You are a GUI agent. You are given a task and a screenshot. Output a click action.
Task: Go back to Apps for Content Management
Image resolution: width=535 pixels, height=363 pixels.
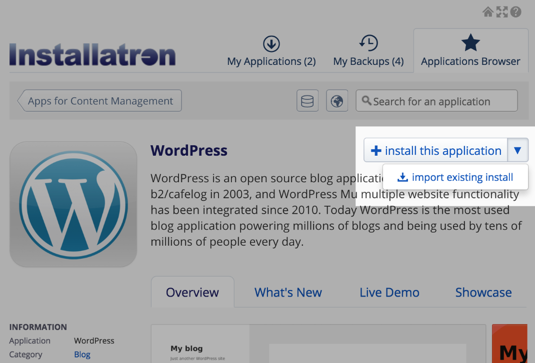tap(100, 101)
